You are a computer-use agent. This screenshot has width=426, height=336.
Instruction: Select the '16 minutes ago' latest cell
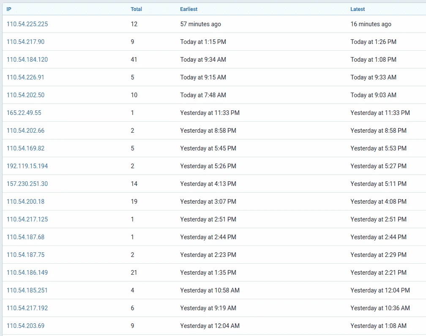point(371,24)
